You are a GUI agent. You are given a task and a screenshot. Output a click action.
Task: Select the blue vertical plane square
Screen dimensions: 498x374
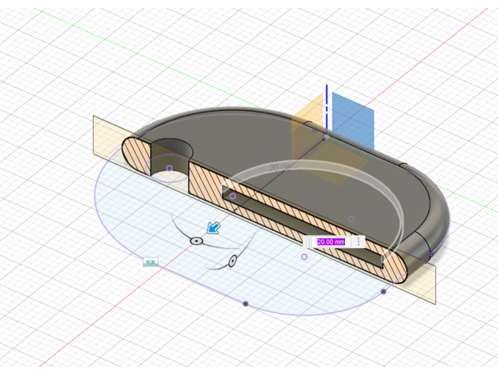pyautogui.click(x=353, y=119)
